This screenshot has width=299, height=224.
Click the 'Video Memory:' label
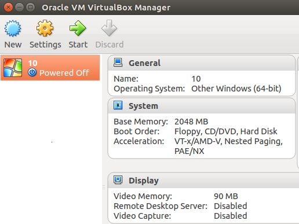143,196
